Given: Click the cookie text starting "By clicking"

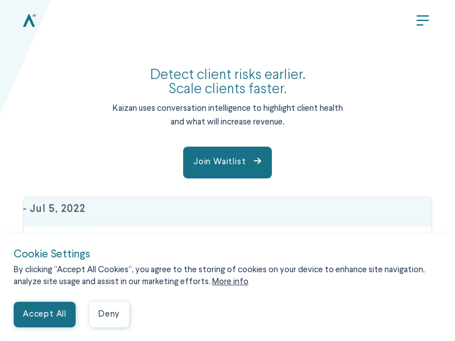Looking at the screenshot, I should (219, 269).
